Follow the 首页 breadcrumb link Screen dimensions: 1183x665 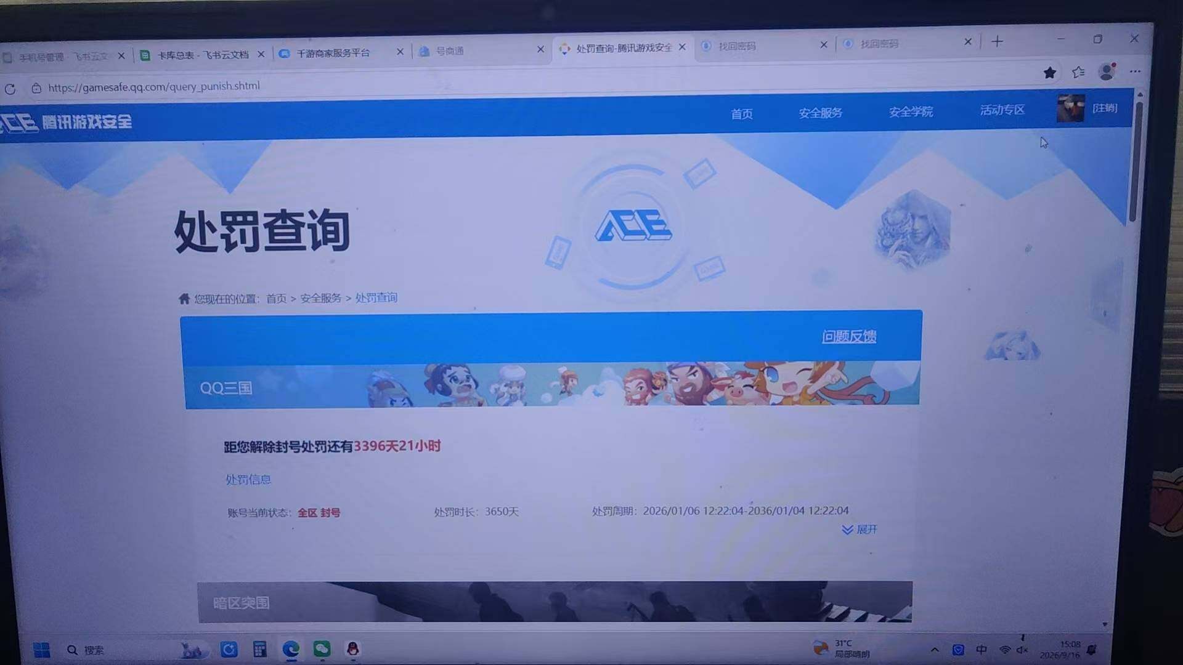(x=276, y=299)
